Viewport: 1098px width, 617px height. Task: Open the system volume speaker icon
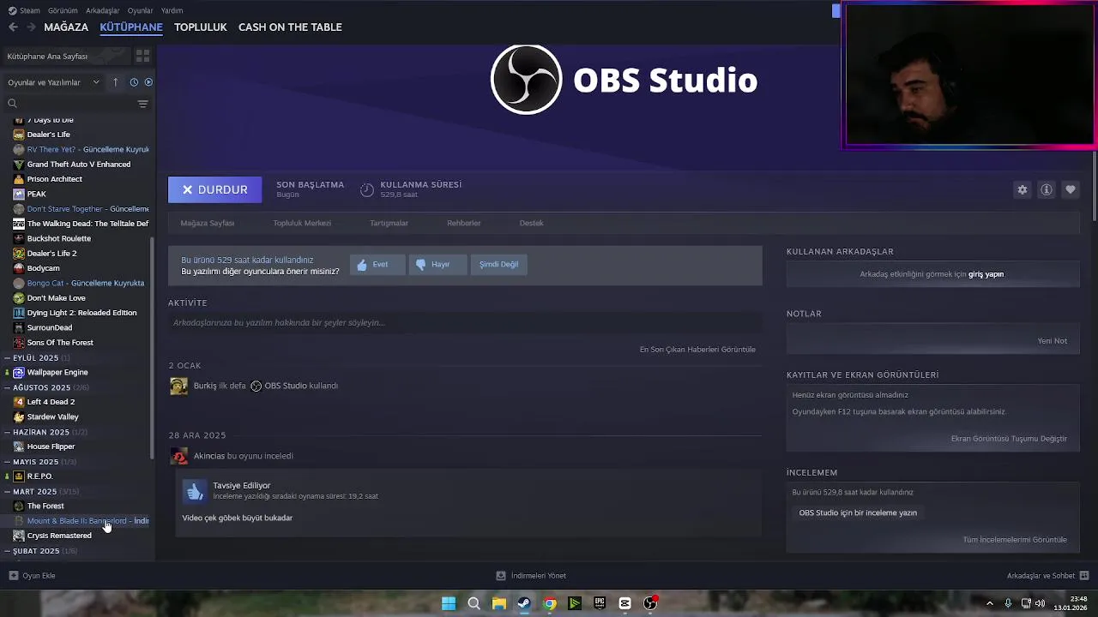(1040, 603)
